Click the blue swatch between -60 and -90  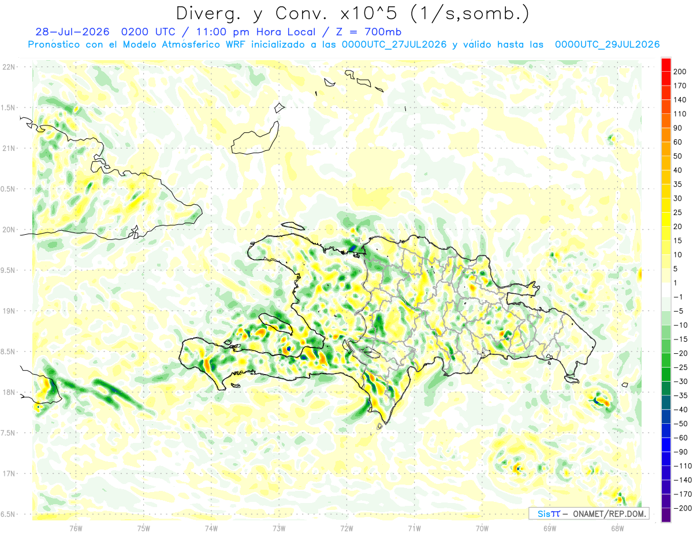(x=666, y=445)
